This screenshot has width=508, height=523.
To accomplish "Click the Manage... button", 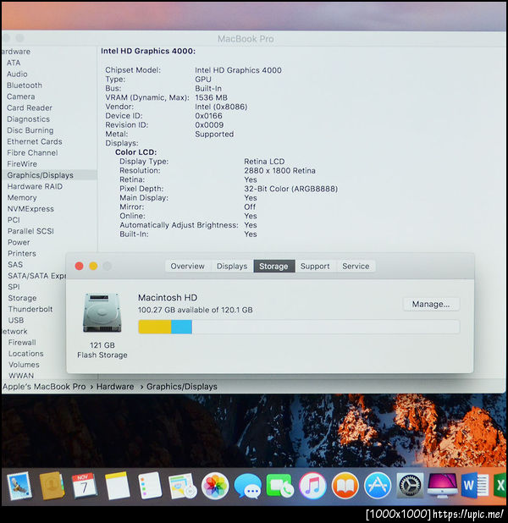I will (431, 304).
